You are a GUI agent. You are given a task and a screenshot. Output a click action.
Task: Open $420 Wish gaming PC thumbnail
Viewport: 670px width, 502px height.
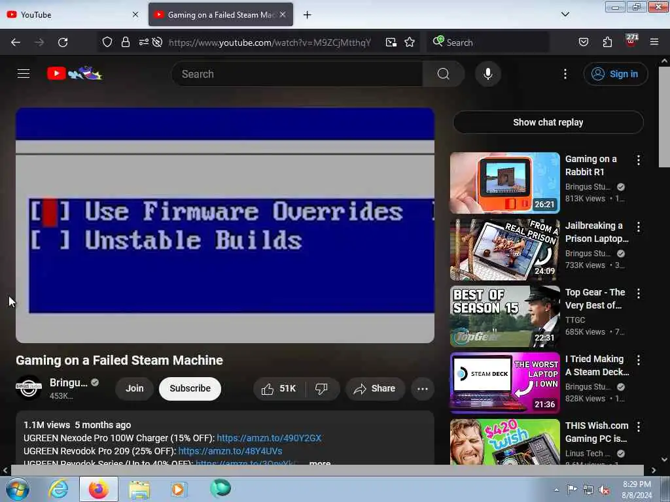coord(504,441)
